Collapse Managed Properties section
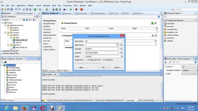 pyautogui.click(x=62, y=36)
